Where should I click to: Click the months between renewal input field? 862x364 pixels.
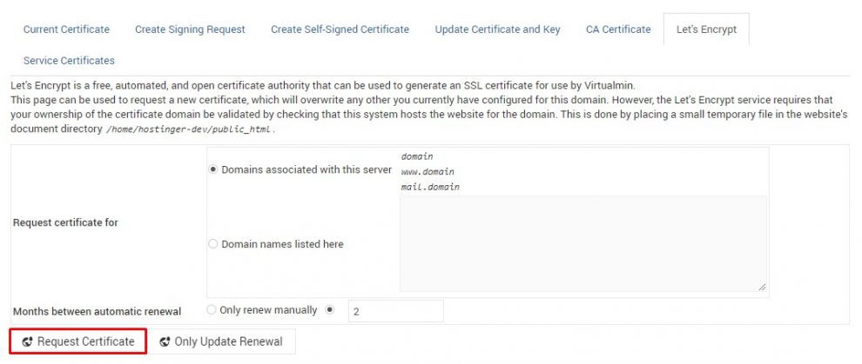pyautogui.click(x=395, y=310)
